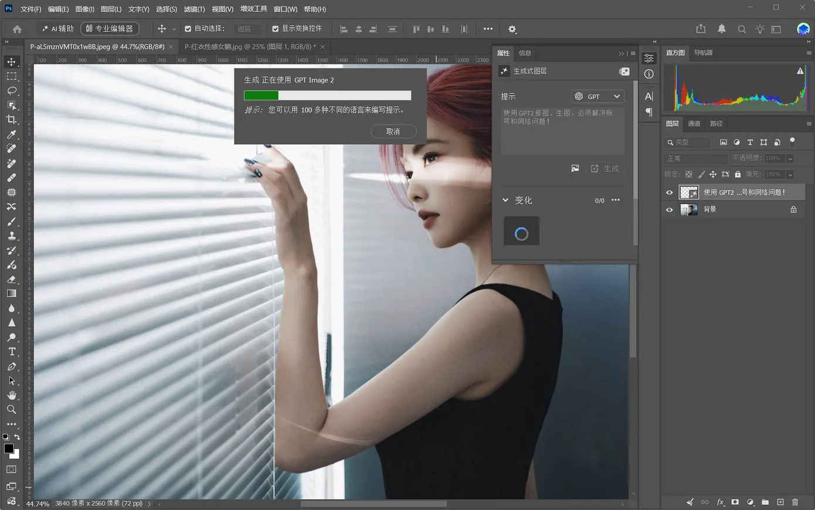Open the 图层 auto-select target dropdown

249,29
